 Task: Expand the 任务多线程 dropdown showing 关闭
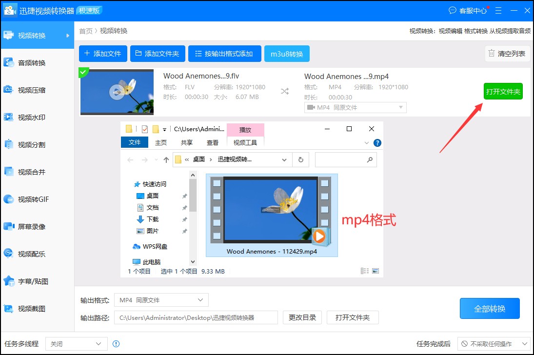76,344
